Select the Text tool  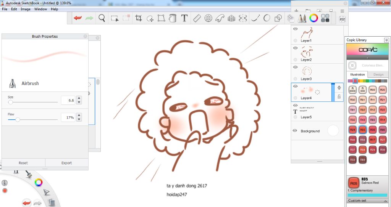coord(184,18)
